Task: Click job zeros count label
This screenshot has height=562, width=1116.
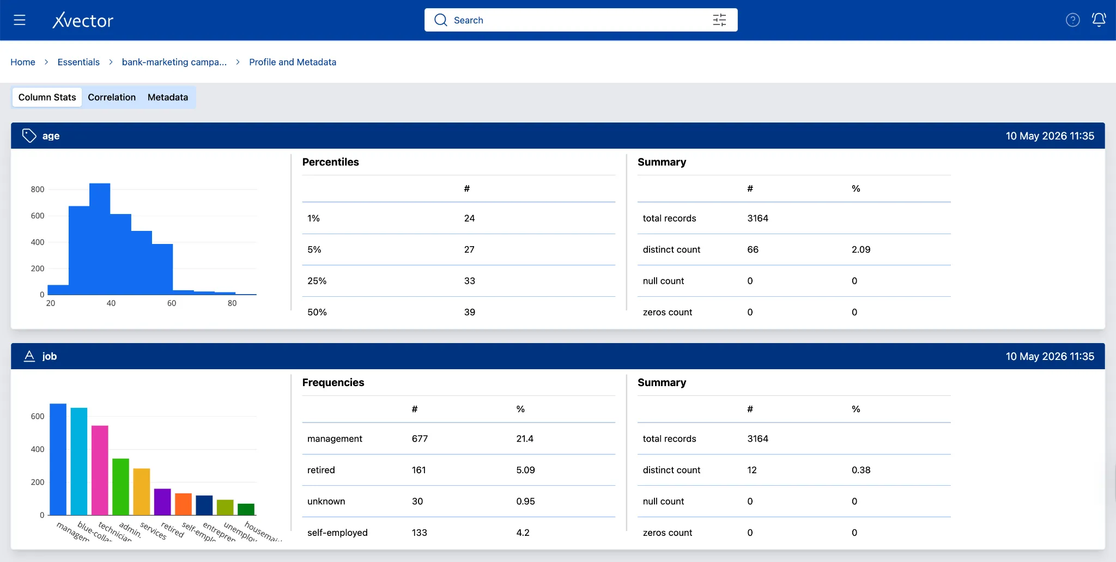Action: 668,533
